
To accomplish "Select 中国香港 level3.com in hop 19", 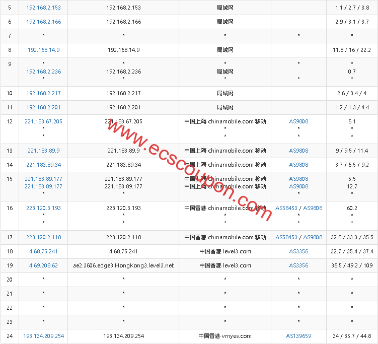I will (x=225, y=265).
